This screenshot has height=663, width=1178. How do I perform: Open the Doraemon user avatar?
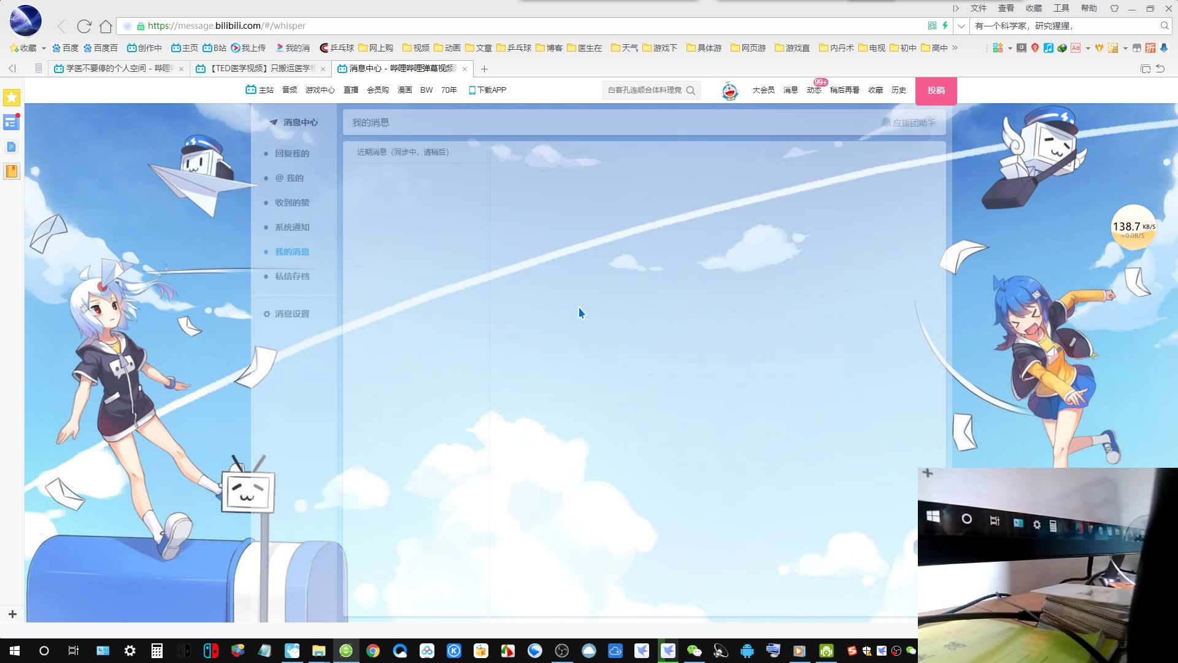[730, 91]
